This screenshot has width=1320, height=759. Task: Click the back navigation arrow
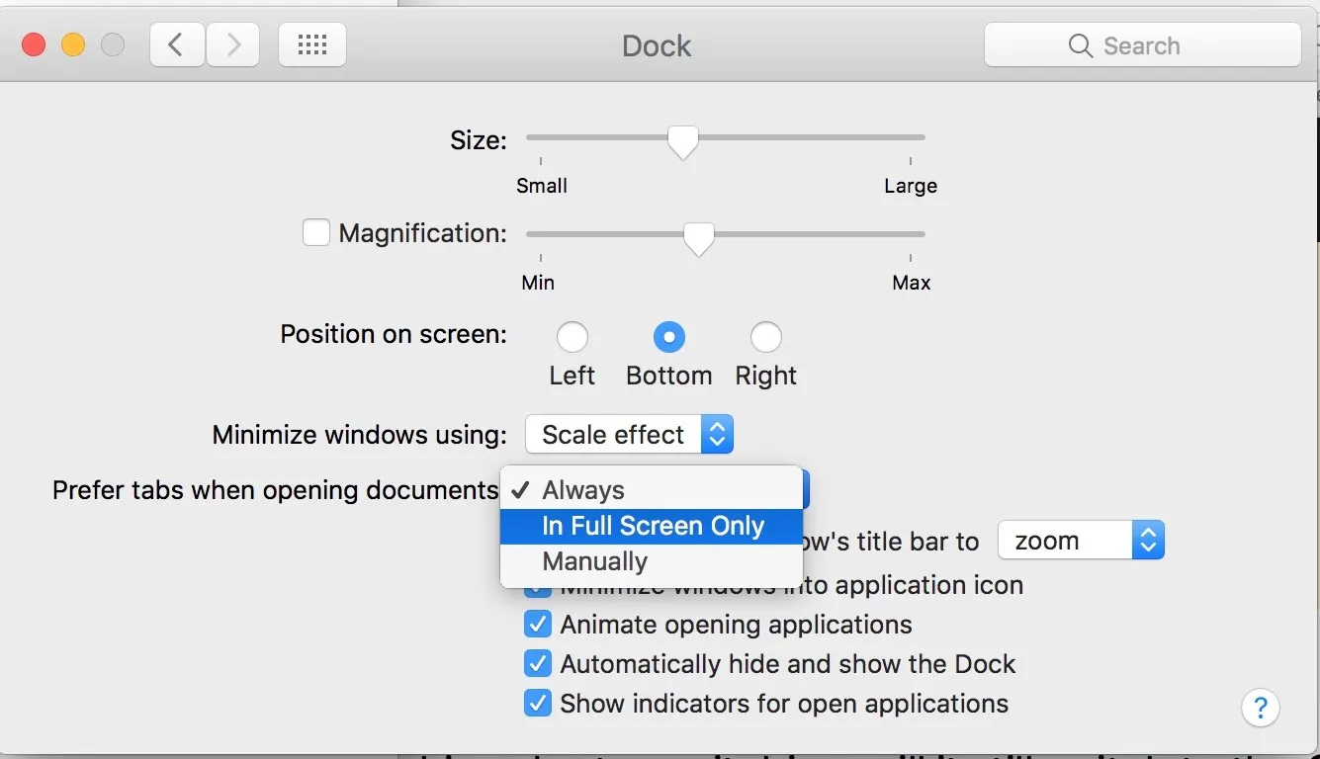(x=177, y=45)
